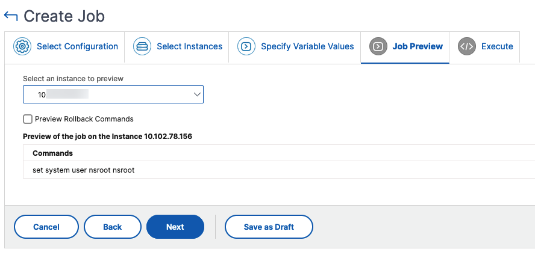This screenshot has height=255, width=535.
Task: Open the instance dropdown showing value 10.
Action: (x=113, y=94)
